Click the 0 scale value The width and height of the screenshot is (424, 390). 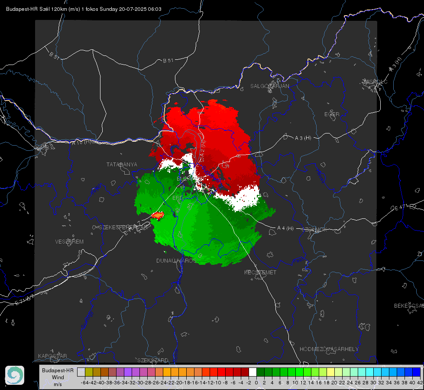point(256,383)
